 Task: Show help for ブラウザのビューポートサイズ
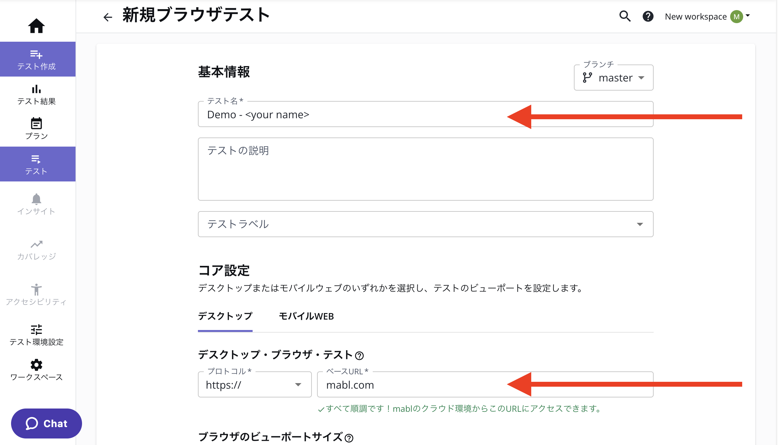[349, 438]
